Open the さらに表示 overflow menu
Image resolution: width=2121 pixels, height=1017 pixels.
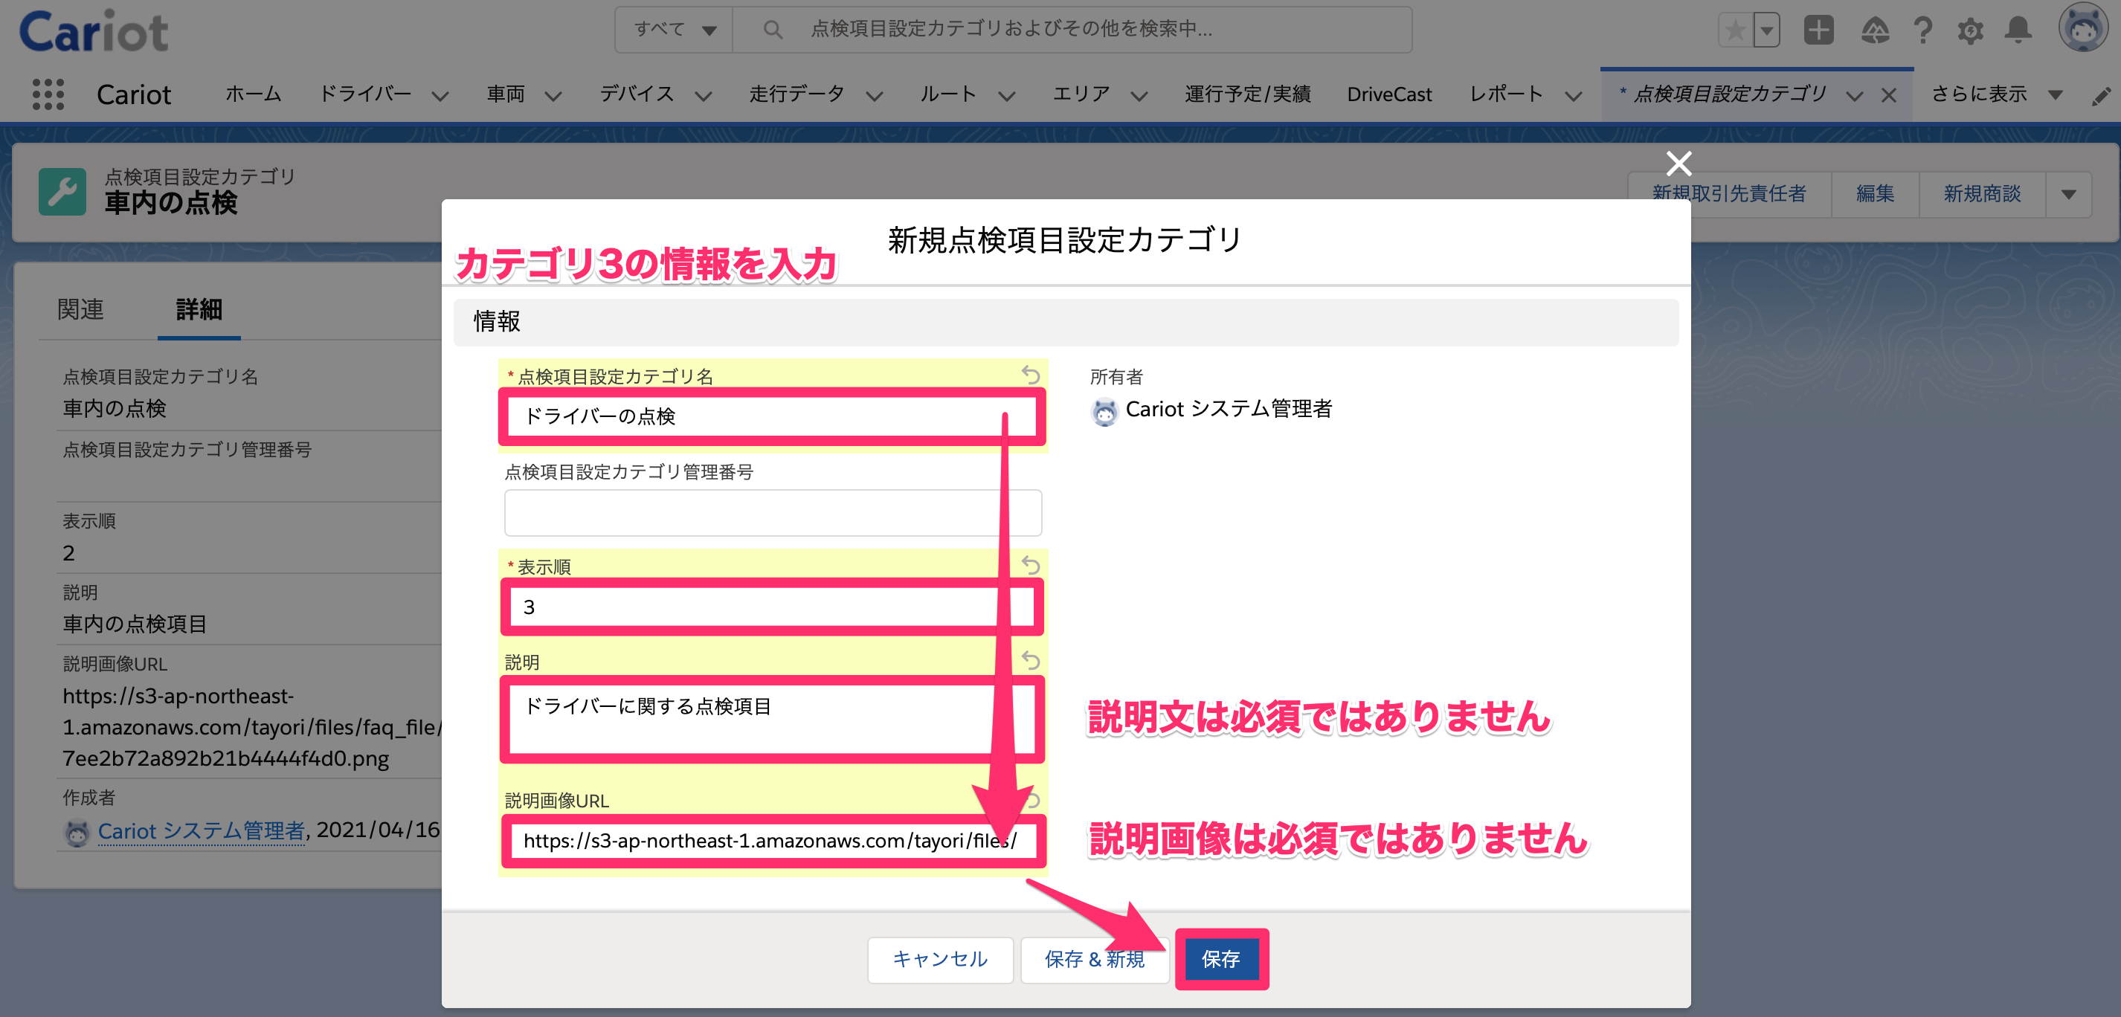(x=1997, y=94)
